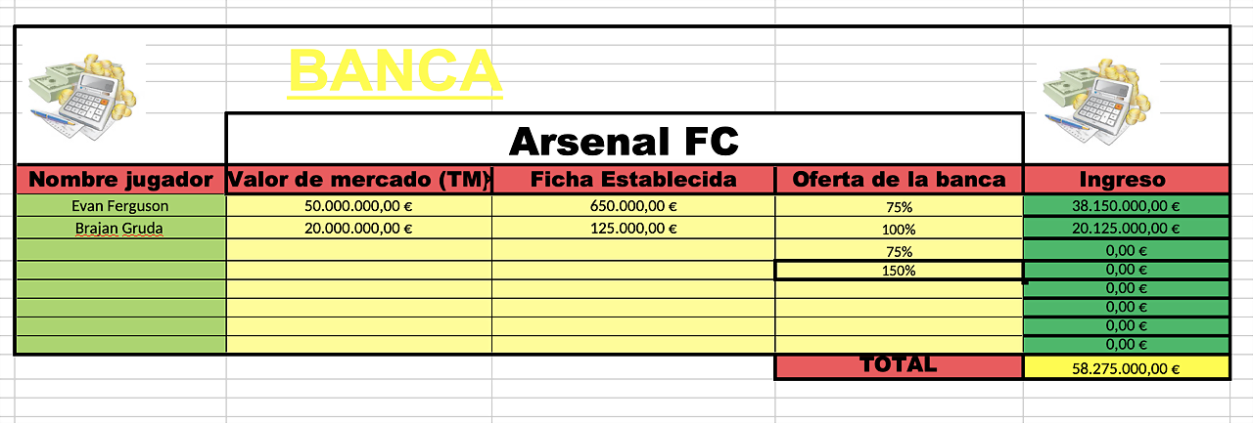Select the Brajan Gruda name cell

pyautogui.click(x=120, y=229)
